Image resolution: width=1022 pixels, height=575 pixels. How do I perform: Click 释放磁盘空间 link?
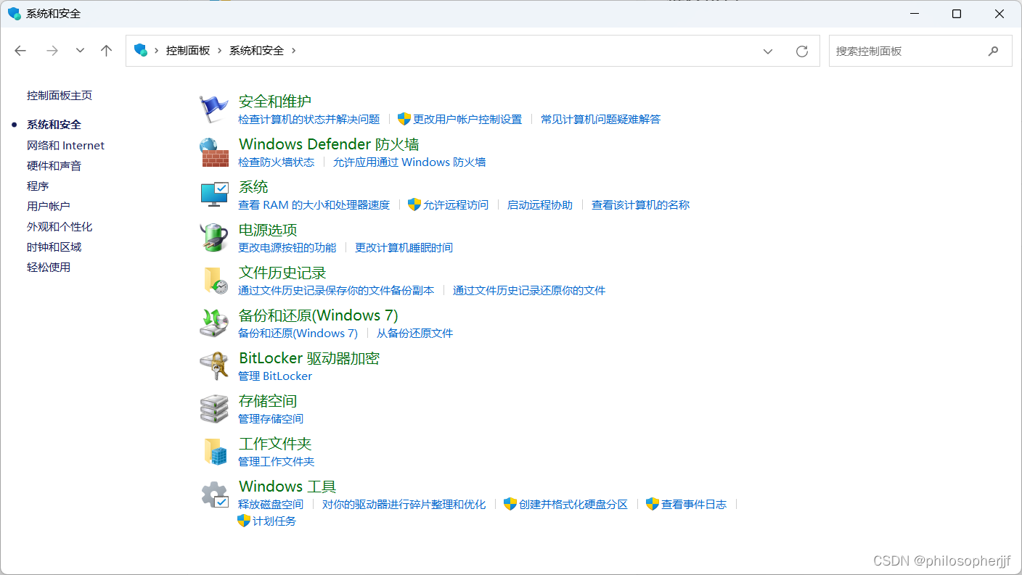271,504
